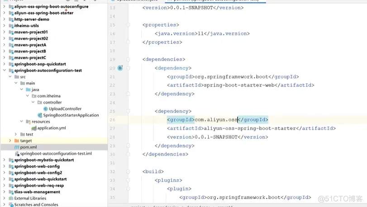The image size is (367, 207).
Task: Click the gutter marker on line 20
Action: tap(120, 68)
